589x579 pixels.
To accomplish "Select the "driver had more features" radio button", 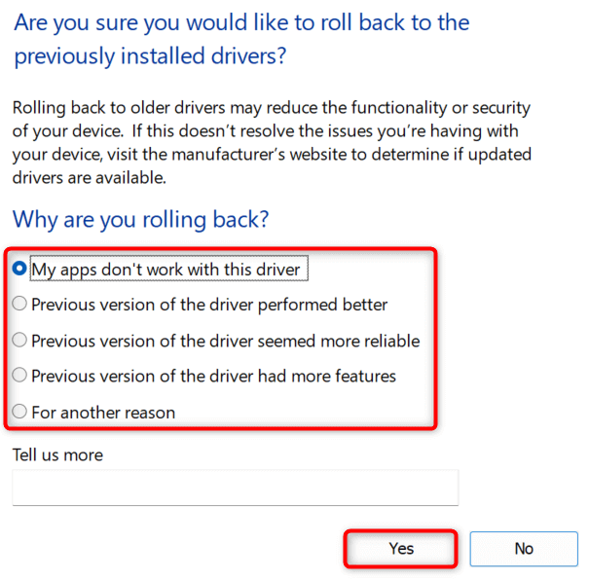I will [x=19, y=376].
